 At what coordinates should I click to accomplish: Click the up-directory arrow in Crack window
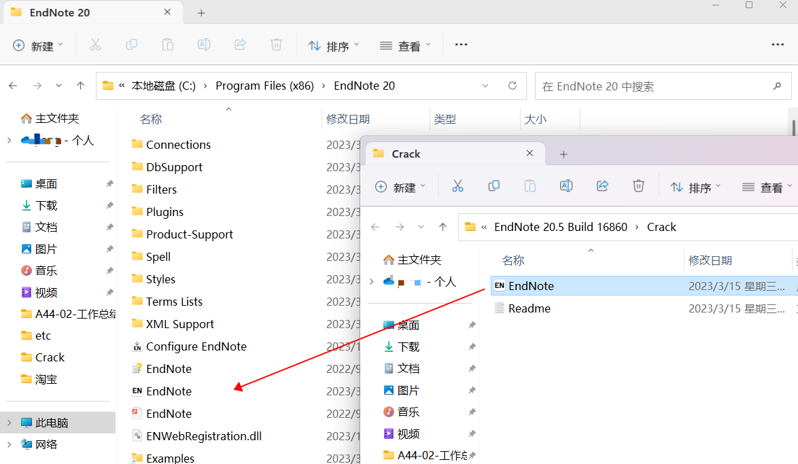(x=443, y=227)
